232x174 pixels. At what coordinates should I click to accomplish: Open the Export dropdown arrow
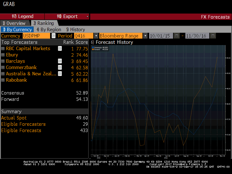pyautogui.click(x=87, y=16)
